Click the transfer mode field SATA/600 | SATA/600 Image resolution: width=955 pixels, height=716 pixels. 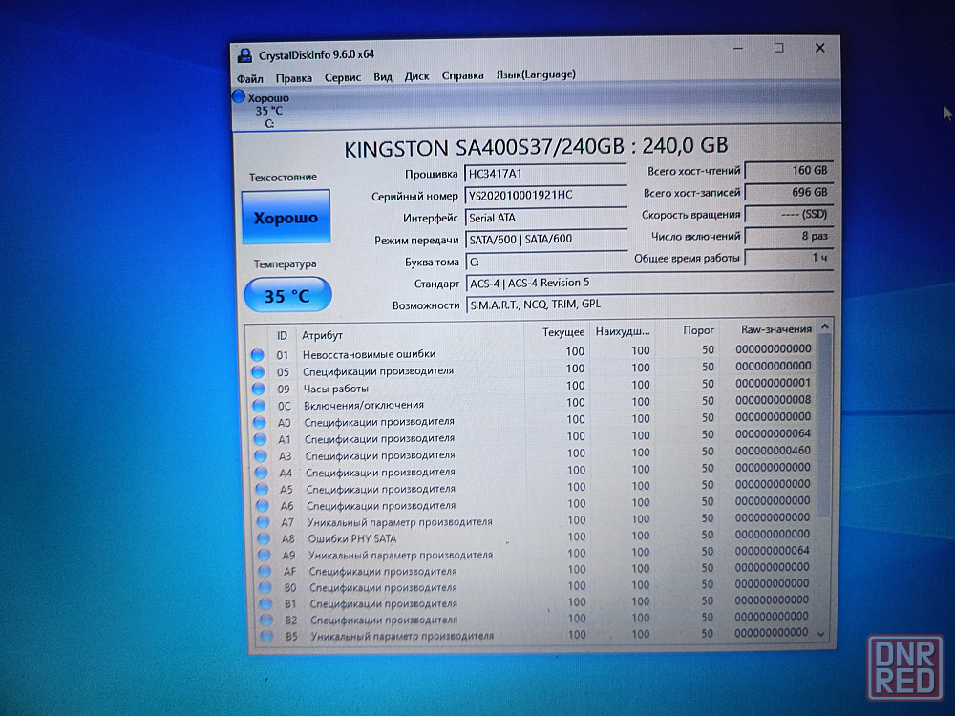pyautogui.click(x=547, y=240)
